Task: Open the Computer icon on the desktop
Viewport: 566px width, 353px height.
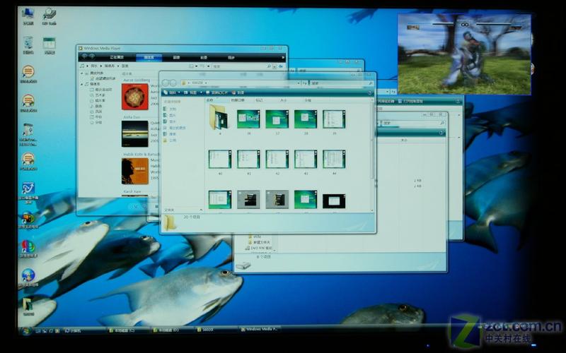Action: click(28, 16)
